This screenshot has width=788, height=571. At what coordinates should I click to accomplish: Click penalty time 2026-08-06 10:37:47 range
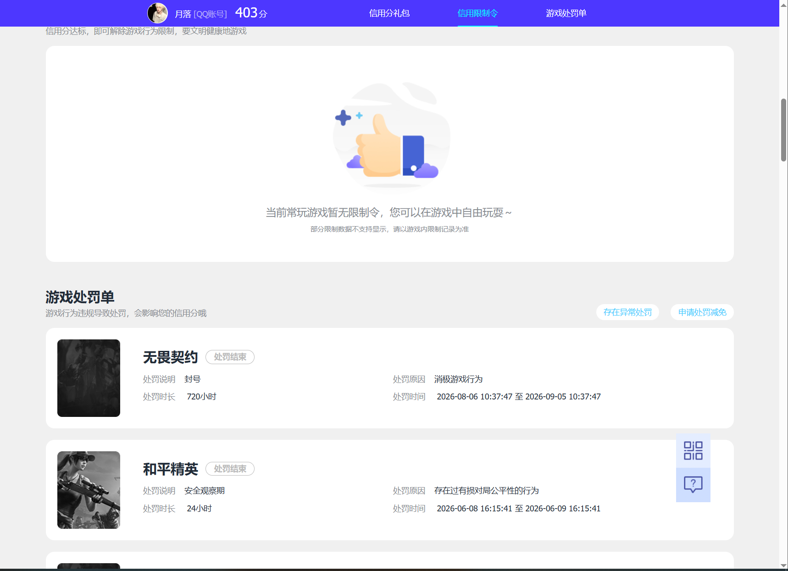518,397
